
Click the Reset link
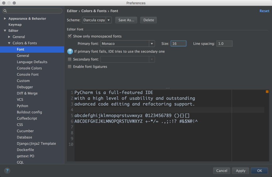(264, 11)
